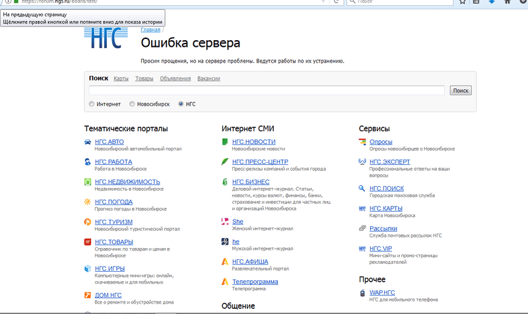Open the WAP.НГС link
The height and width of the screenshot is (314, 528).
point(382,292)
